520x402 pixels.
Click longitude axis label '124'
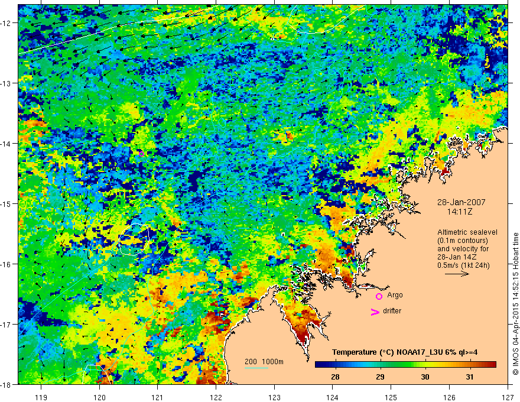[333, 397]
